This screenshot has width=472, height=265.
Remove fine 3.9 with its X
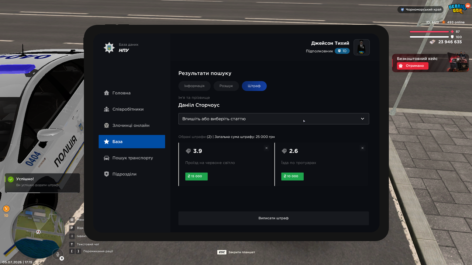(266, 148)
